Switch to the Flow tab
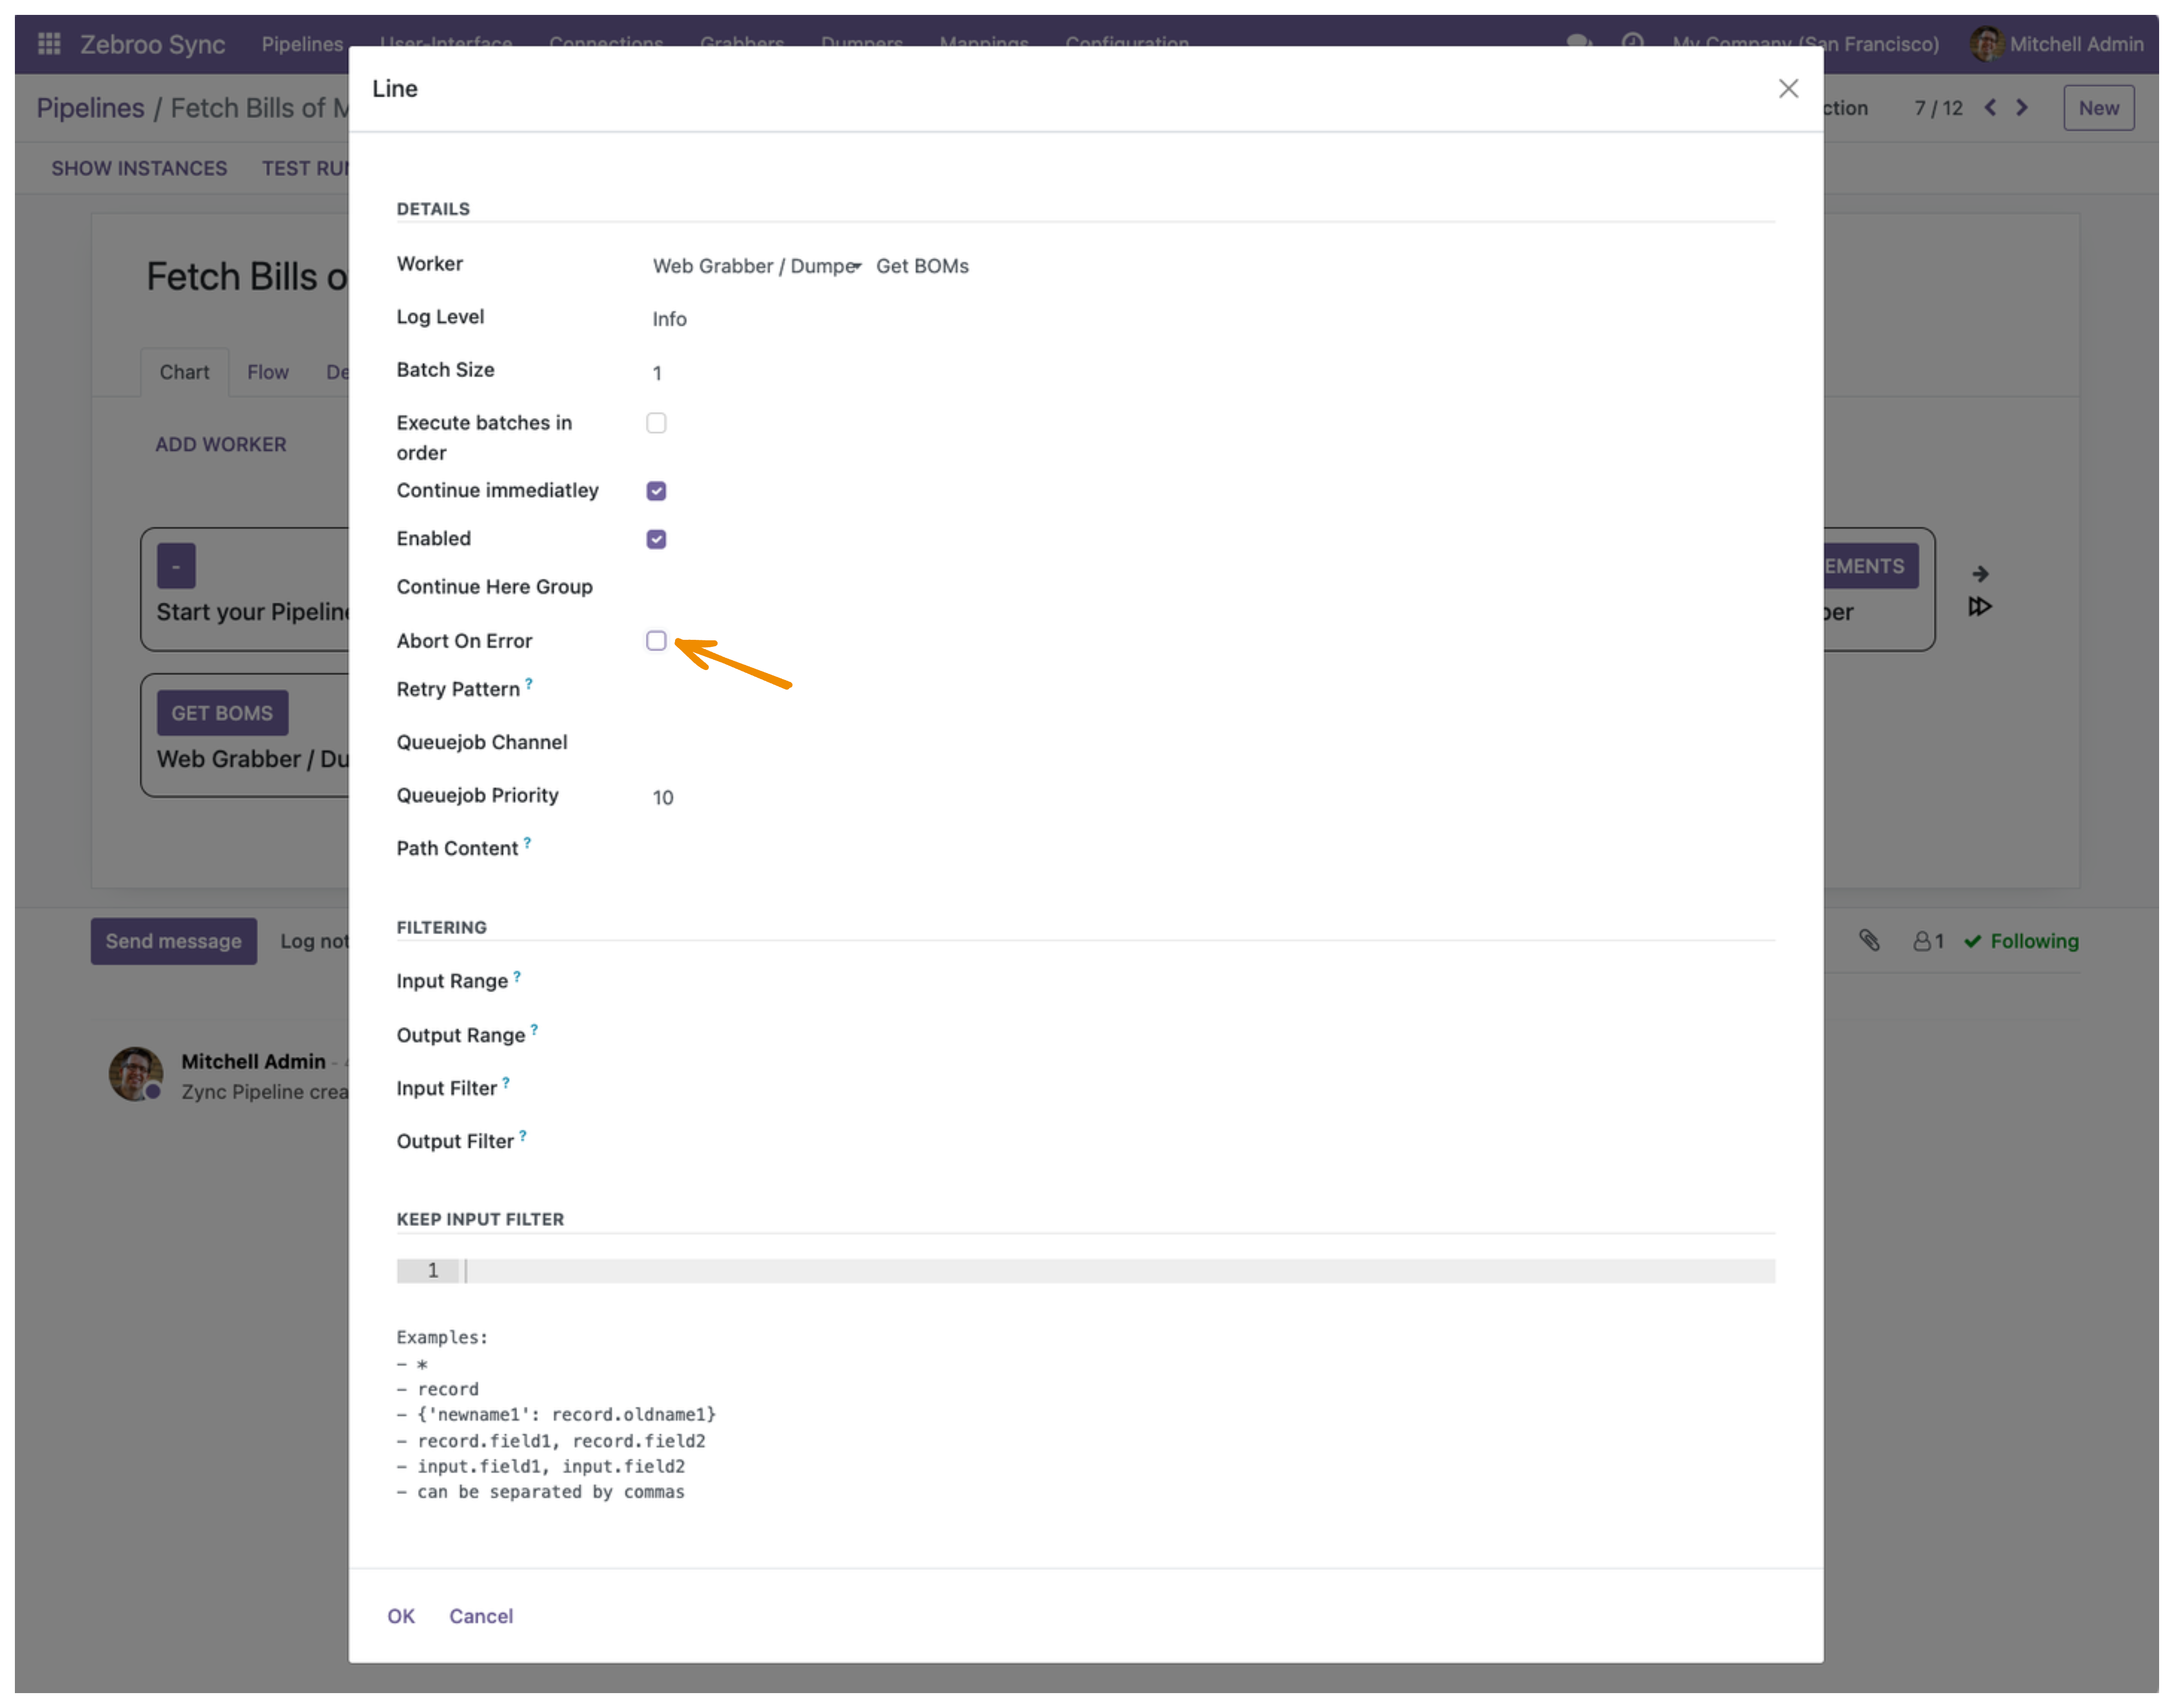2174x1708 pixels. tap(268, 372)
